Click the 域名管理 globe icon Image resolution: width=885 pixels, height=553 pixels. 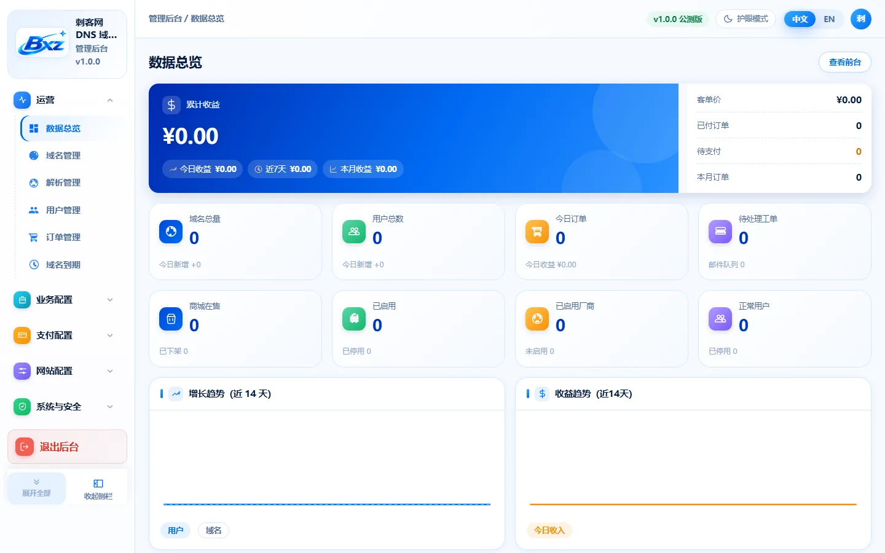click(x=34, y=155)
